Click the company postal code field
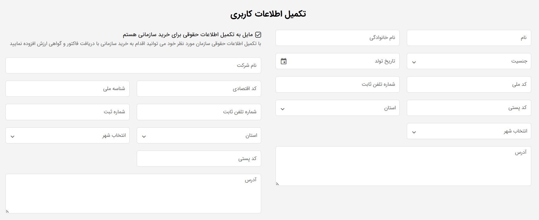 click(x=199, y=159)
